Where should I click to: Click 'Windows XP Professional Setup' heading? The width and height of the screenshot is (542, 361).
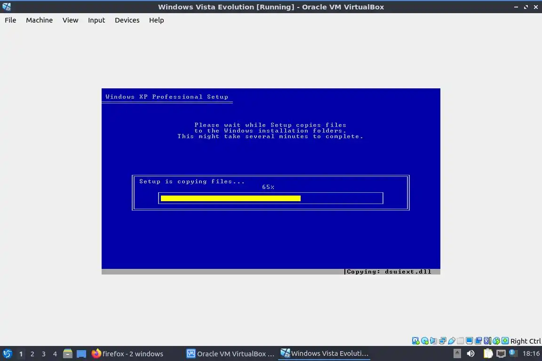coord(167,97)
